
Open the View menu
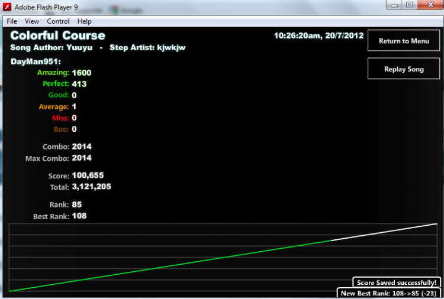(32, 21)
